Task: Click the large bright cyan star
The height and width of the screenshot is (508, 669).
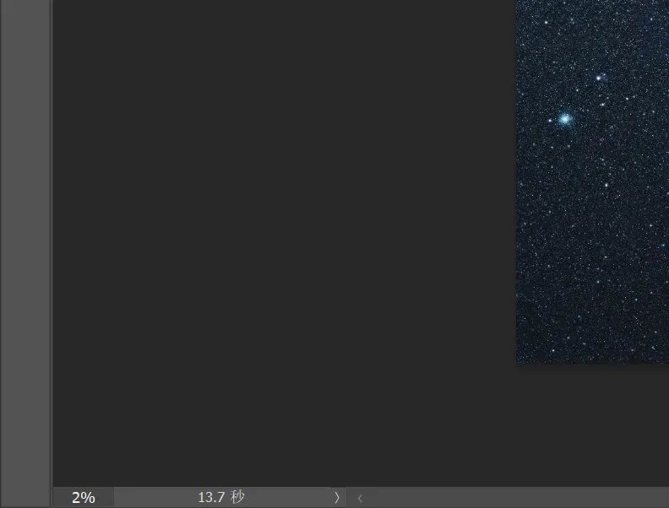Action: [x=564, y=120]
